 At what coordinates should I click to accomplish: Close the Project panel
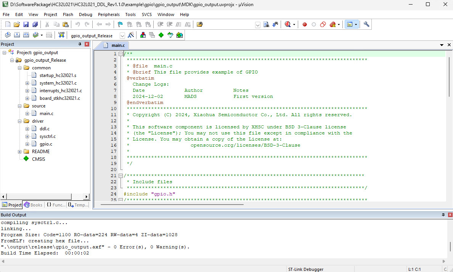coord(87,44)
